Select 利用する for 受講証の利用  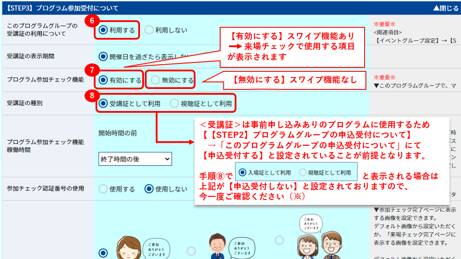103,30
